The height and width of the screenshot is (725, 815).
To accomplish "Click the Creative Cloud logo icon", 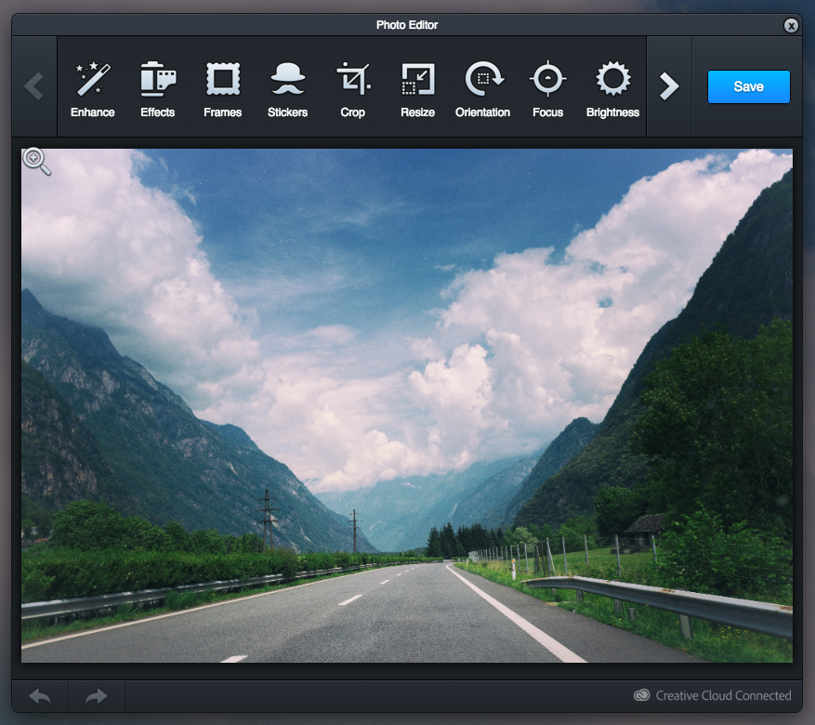I will (641, 695).
